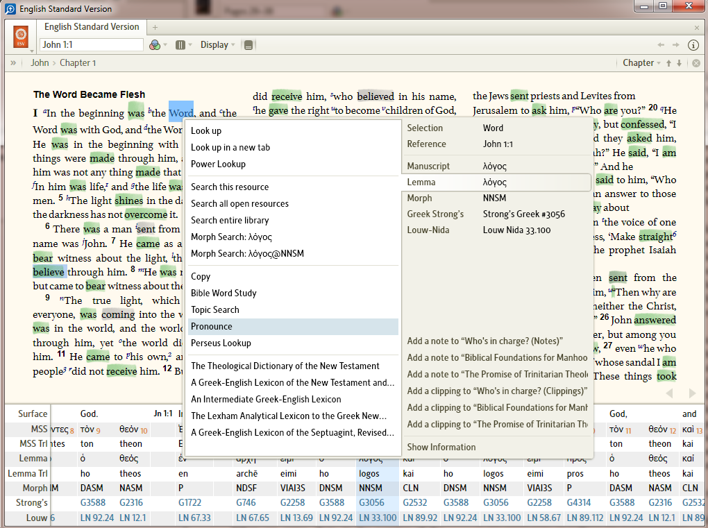Go to the next chapter down arrow

point(679,63)
